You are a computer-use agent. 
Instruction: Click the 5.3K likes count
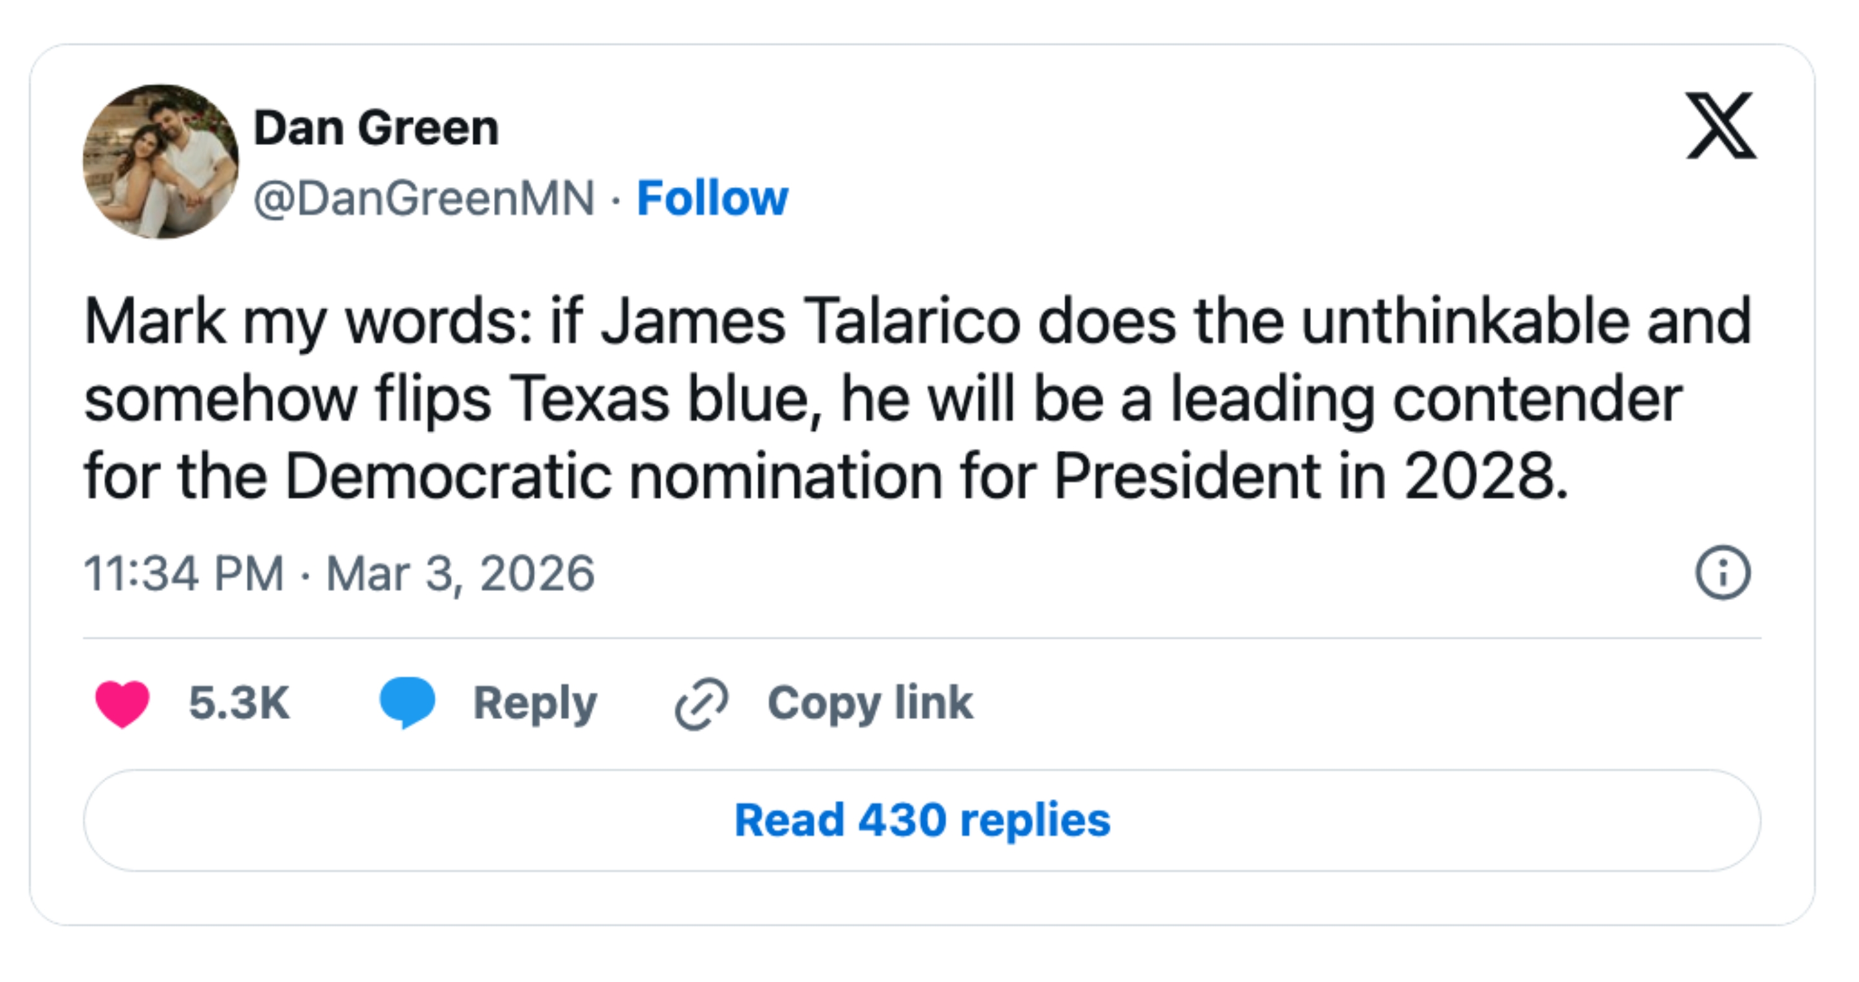(239, 703)
